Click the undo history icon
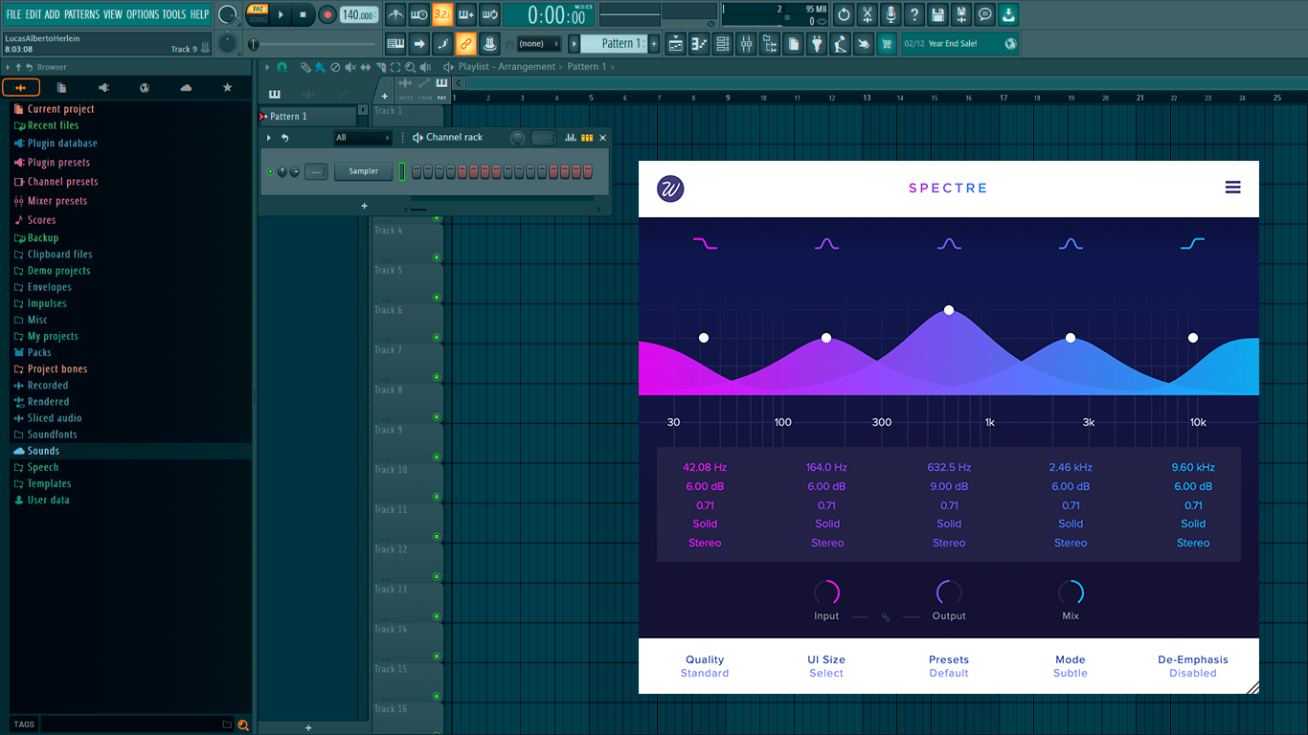Image resolution: width=1308 pixels, height=735 pixels. point(845,14)
